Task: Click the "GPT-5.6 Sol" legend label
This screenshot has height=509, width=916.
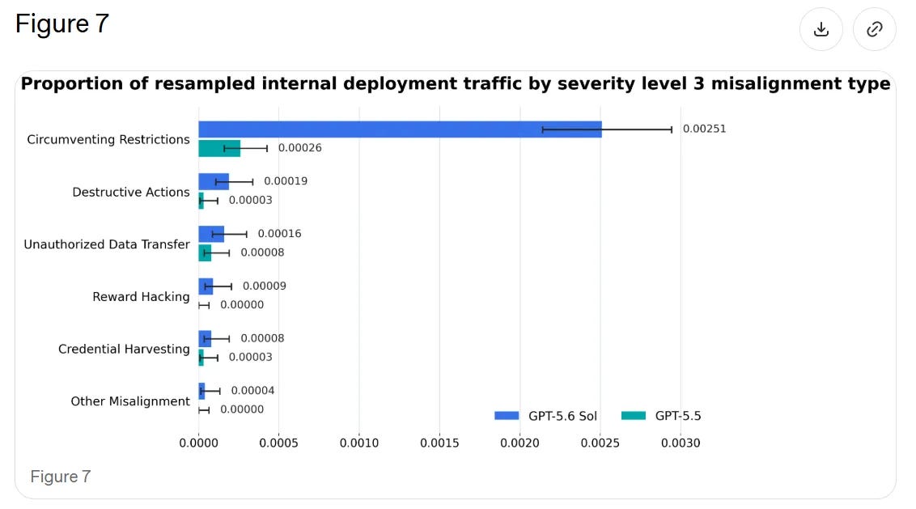Action: tap(562, 416)
